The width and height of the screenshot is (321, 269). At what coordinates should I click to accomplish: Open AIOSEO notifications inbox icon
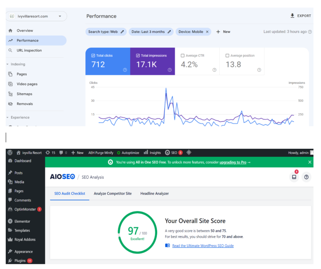[x=294, y=177]
